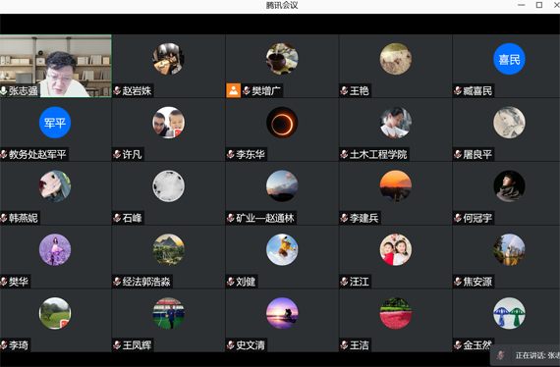Click the muted mic icon beside 李东华
Image resolution: width=560 pixels, height=367 pixels.
[x=231, y=154]
